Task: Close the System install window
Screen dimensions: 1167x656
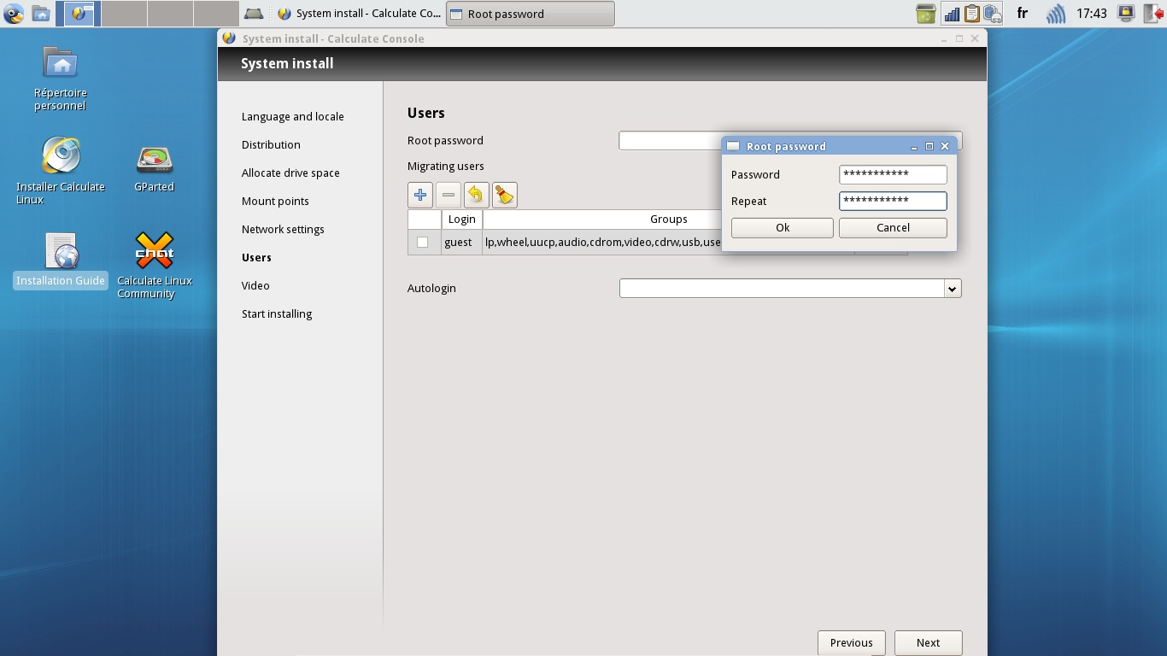Action: tap(975, 38)
